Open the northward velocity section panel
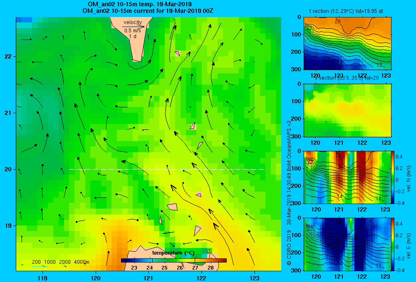The width and height of the screenshot is (416, 282). pos(347,177)
